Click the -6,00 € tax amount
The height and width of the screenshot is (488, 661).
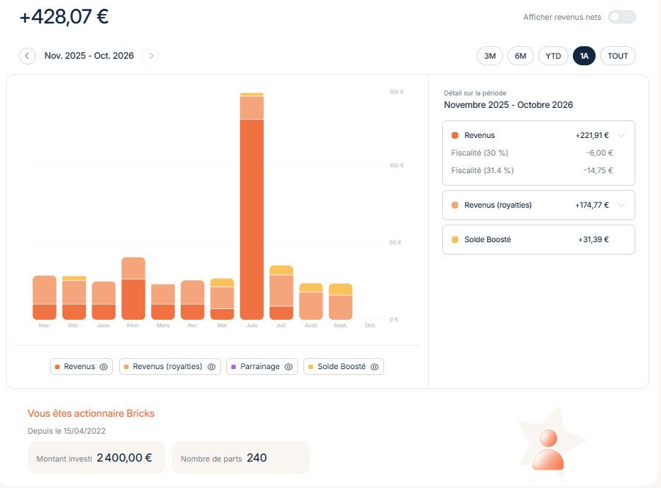[x=599, y=153]
